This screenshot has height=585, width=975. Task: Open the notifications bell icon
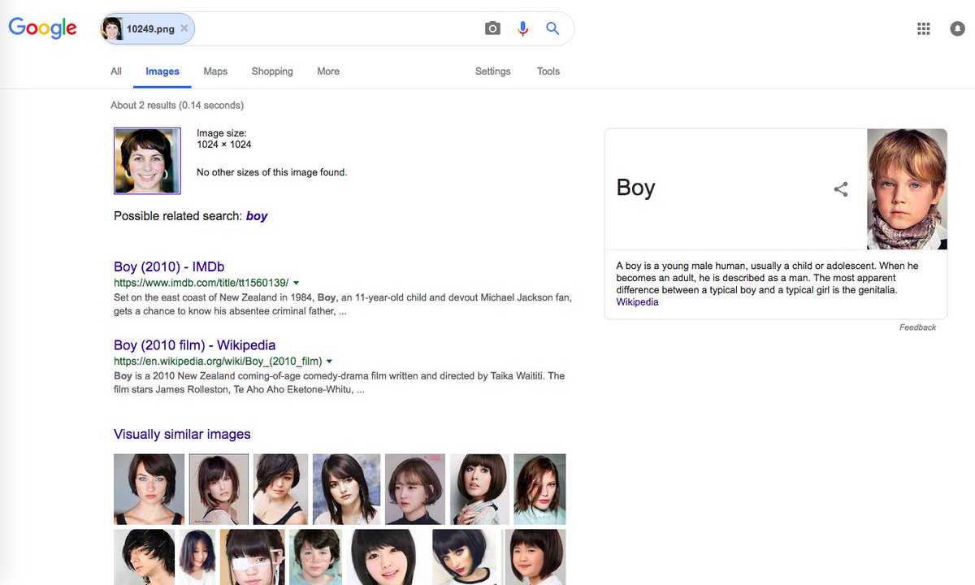tap(958, 28)
